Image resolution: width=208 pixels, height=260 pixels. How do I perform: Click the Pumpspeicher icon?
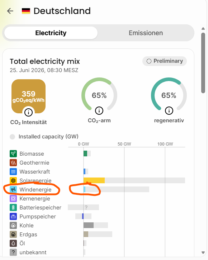pos(13,216)
